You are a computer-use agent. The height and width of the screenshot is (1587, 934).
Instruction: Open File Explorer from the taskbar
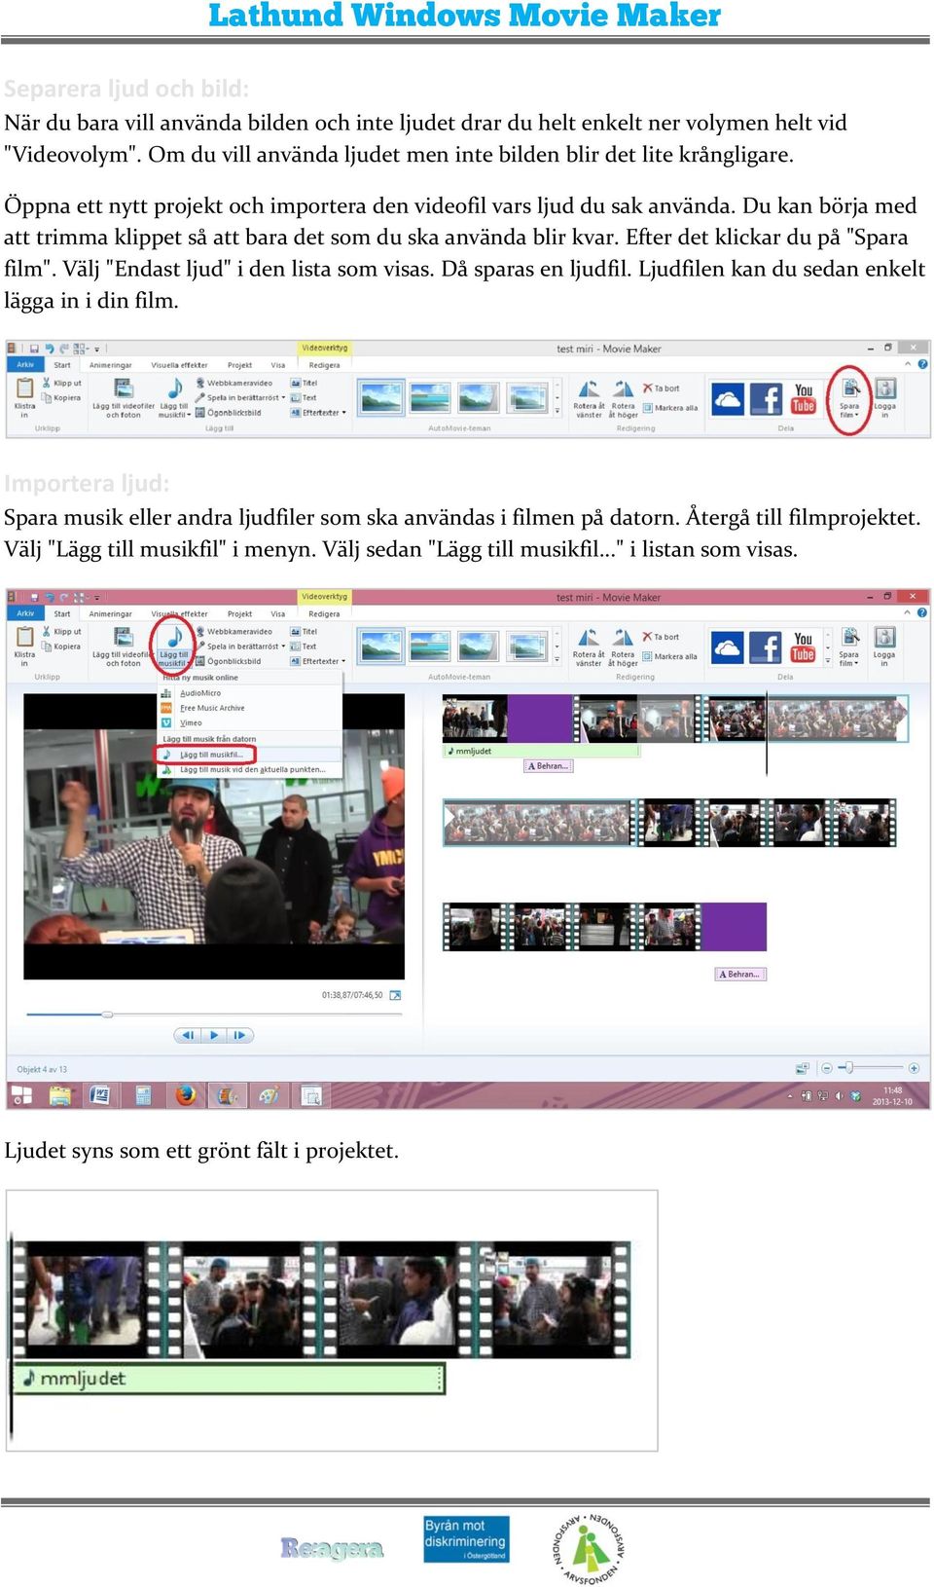59,1095
